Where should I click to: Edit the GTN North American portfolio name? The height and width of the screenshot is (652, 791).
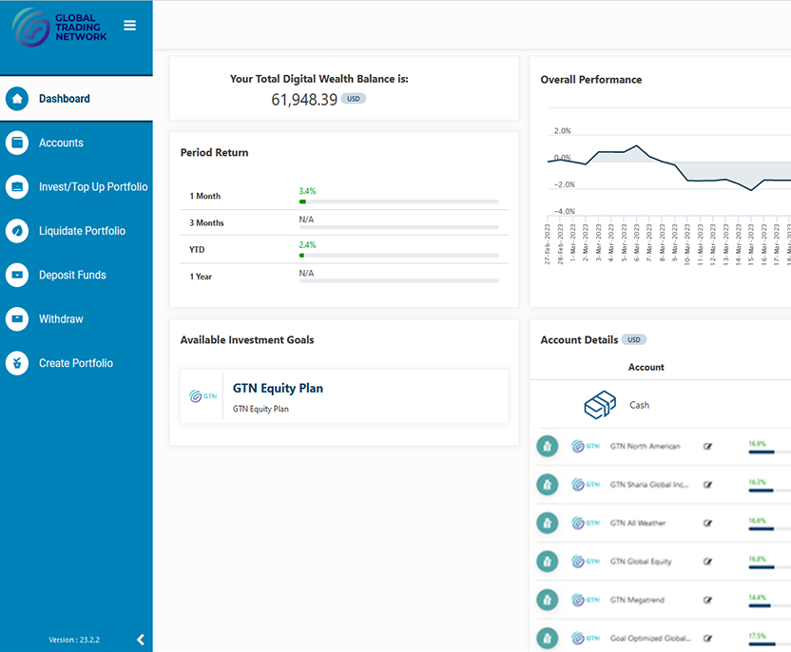707,447
